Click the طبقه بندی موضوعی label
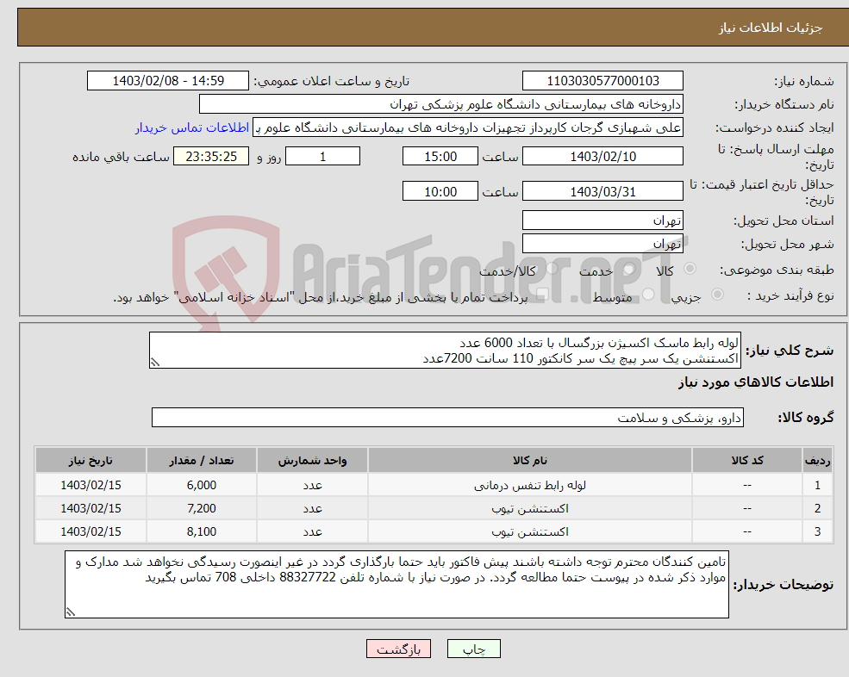The height and width of the screenshot is (677, 849). (777, 270)
